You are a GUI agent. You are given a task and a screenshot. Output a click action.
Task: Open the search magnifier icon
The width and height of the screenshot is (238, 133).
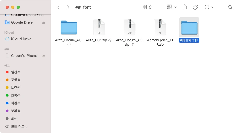pos(231,7)
